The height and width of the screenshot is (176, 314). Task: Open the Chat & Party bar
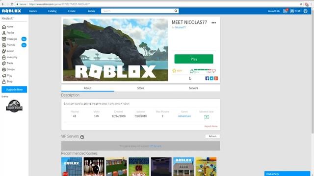coord(287,174)
